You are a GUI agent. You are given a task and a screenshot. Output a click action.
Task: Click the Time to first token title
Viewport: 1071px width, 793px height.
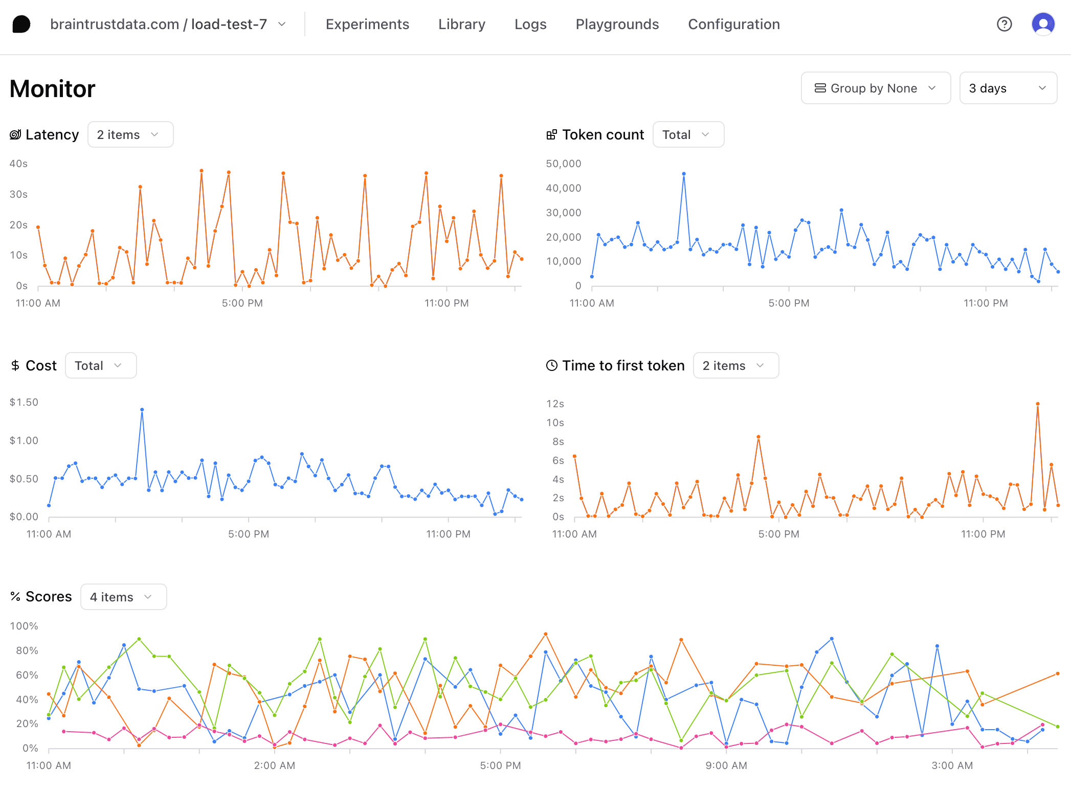[623, 365]
